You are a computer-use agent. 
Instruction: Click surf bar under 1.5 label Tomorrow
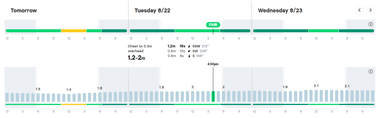[x=38, y=97]
